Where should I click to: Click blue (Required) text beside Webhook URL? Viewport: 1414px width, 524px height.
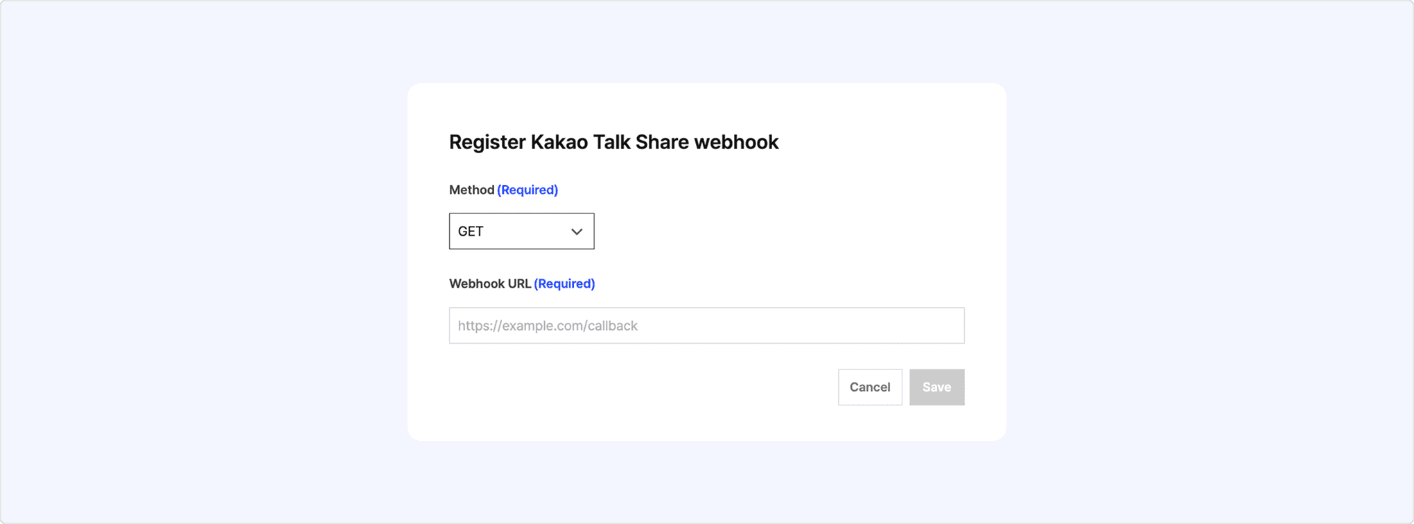point(564,283)
